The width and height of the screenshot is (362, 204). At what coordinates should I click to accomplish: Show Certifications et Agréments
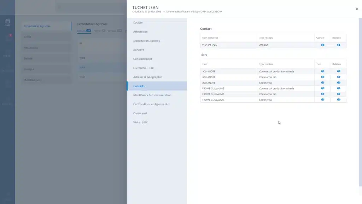pyautogui.click(x=151, y=104)
